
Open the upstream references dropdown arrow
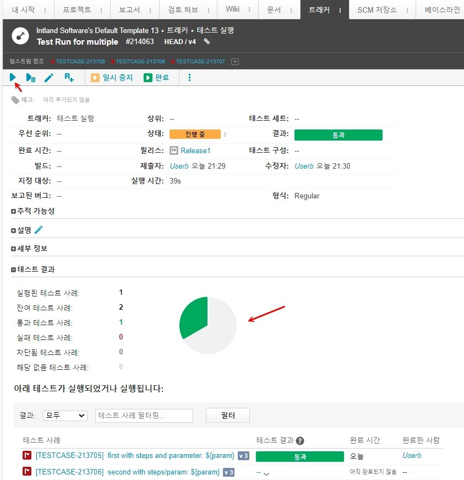[x=234, y=62]
